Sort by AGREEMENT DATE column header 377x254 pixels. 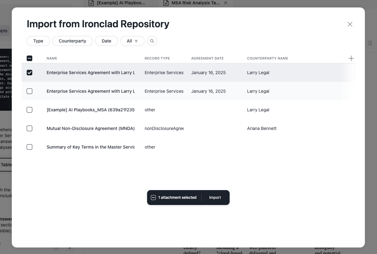[x=207, y=58]
